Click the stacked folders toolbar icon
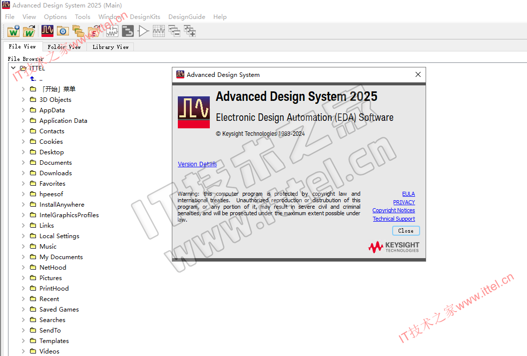 tap(78, 31)
